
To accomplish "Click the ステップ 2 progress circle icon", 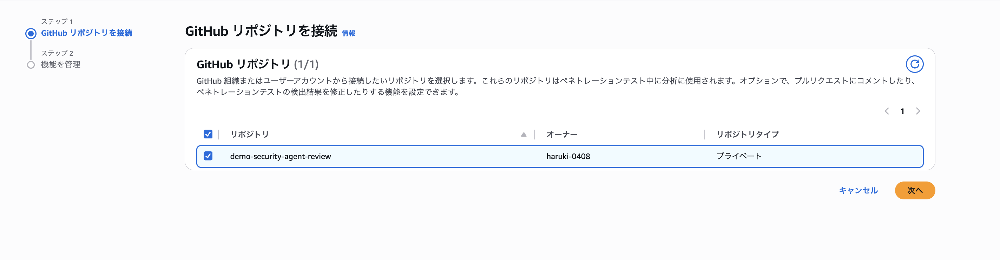I will [30, 65].
